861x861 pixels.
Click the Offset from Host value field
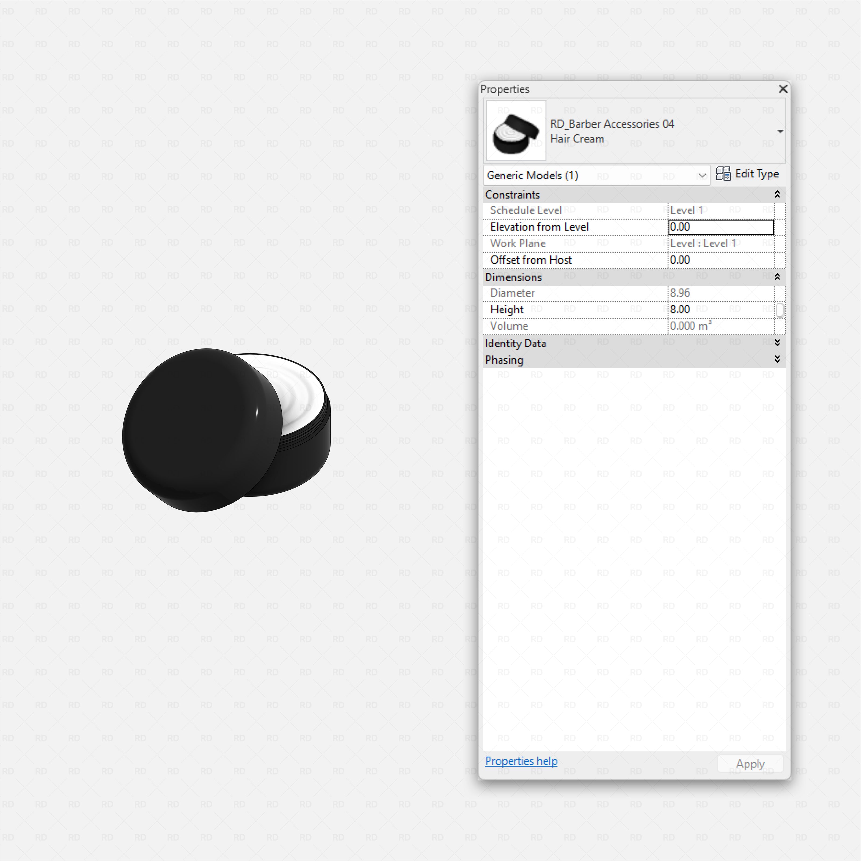click(x=721, y=260)
